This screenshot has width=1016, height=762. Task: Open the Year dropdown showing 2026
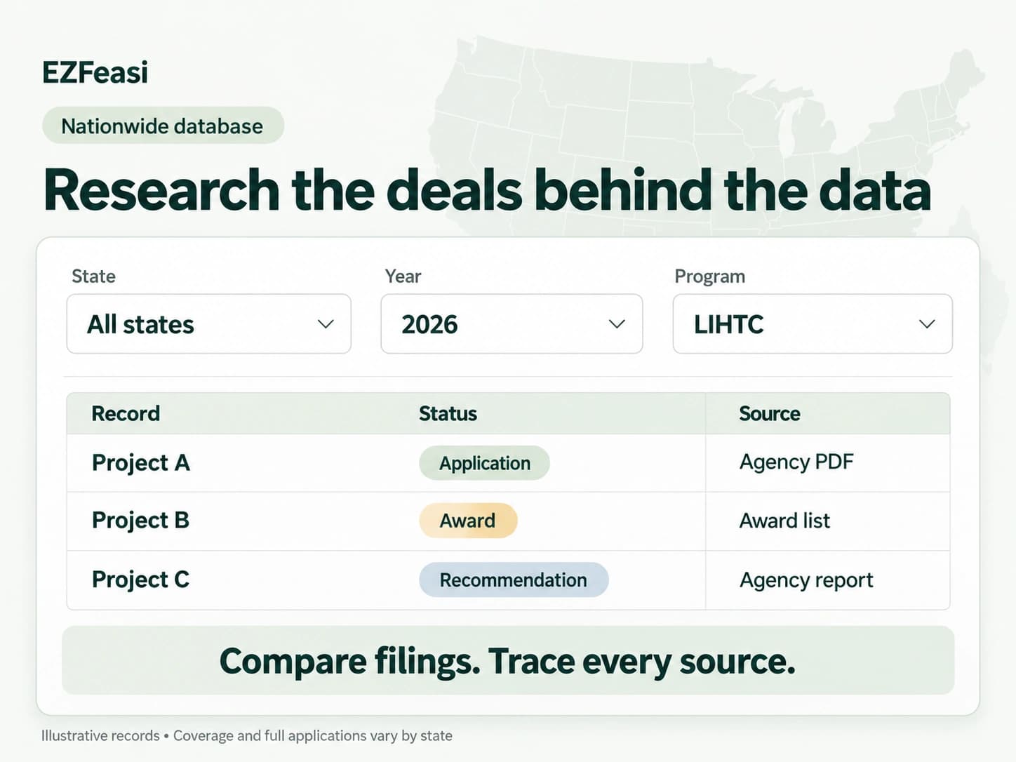[512, 323]
